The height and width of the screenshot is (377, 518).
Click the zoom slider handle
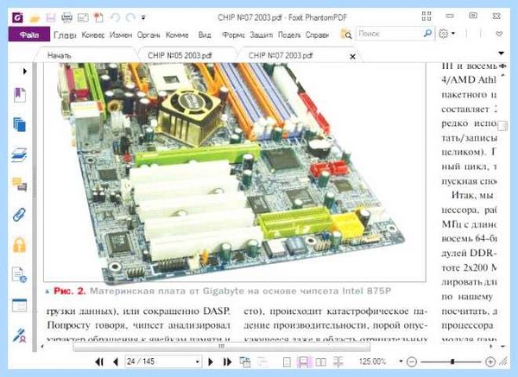point(452,361)
